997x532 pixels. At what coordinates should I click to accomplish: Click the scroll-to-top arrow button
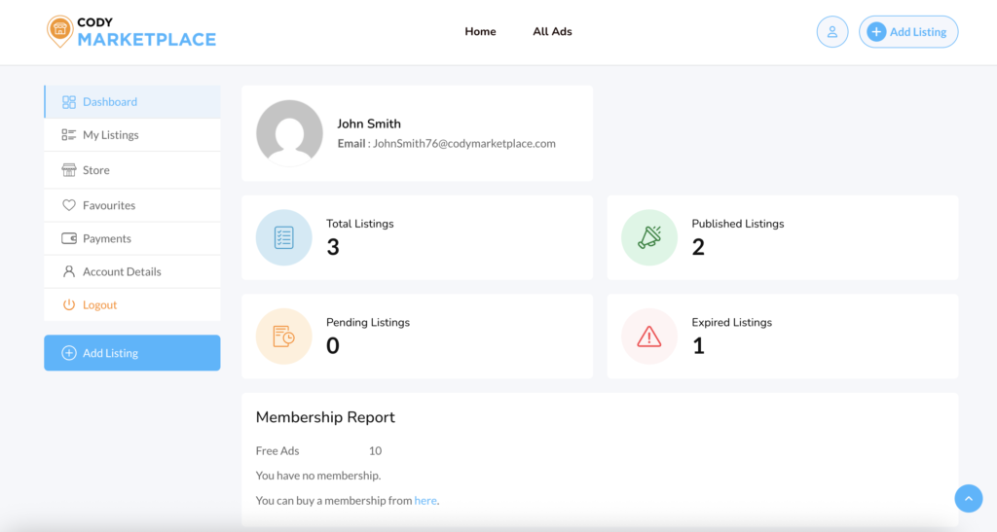point(968,498)
